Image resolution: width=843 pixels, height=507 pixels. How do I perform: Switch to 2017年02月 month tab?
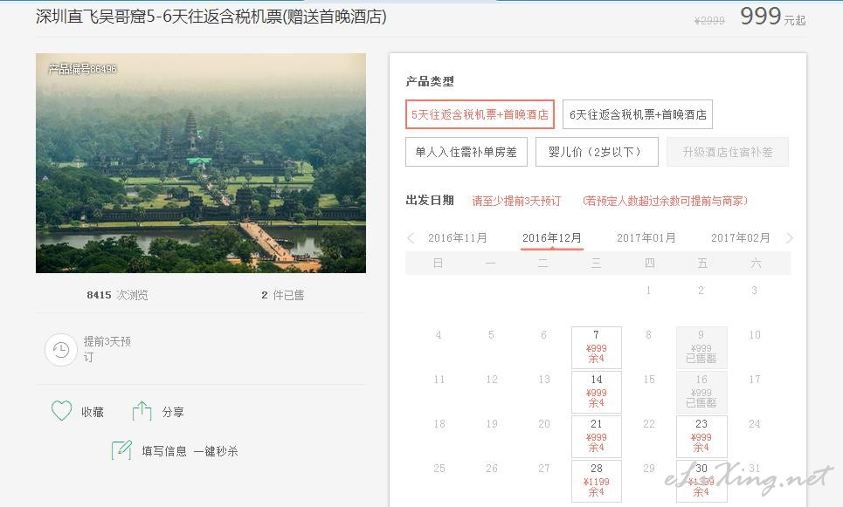tap(741, 238)
